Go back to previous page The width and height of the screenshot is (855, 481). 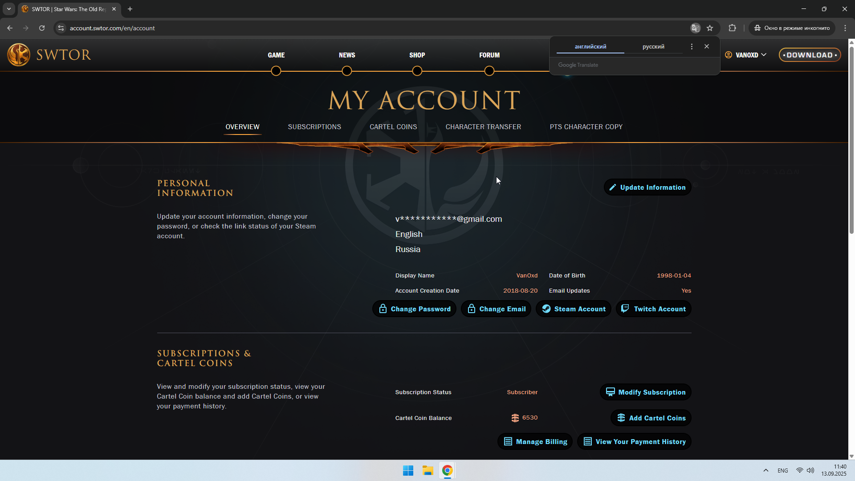pos(10,28)
